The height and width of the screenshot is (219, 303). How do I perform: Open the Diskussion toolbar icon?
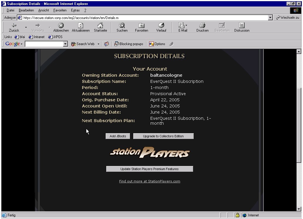click(x=241, y=25)
